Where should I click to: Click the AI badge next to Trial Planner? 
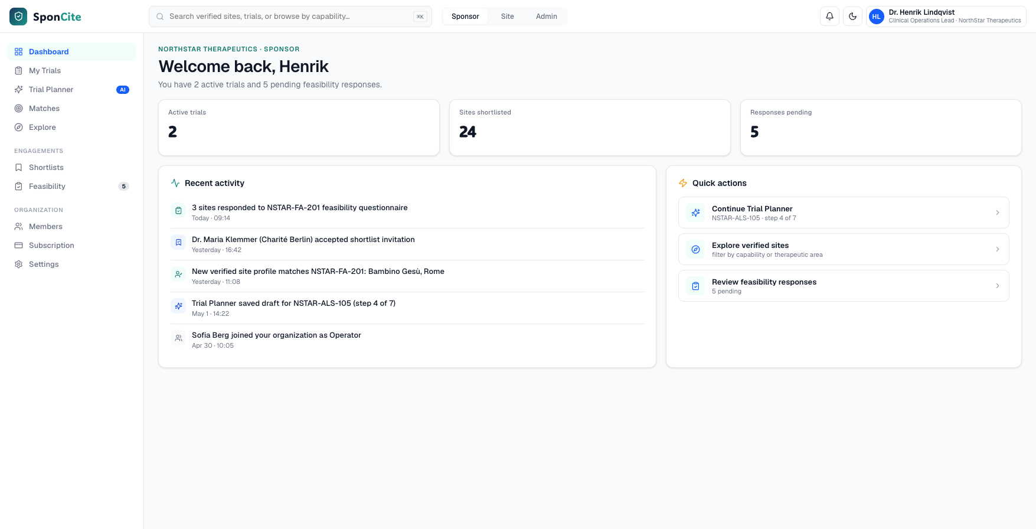click(123, 90)
